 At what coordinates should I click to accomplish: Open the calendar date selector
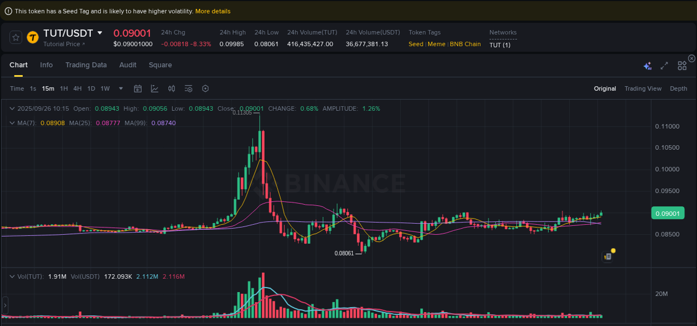pyautogui.click(x=138, y=88)
